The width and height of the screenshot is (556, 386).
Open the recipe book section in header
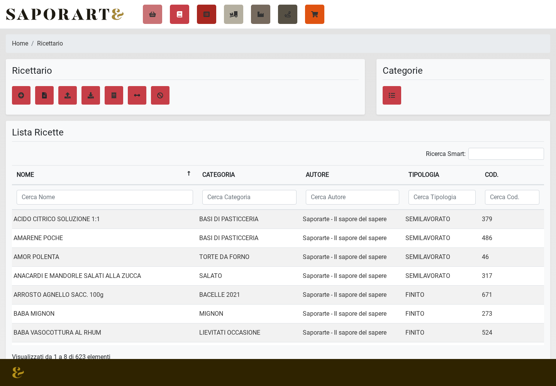point(180,14)
